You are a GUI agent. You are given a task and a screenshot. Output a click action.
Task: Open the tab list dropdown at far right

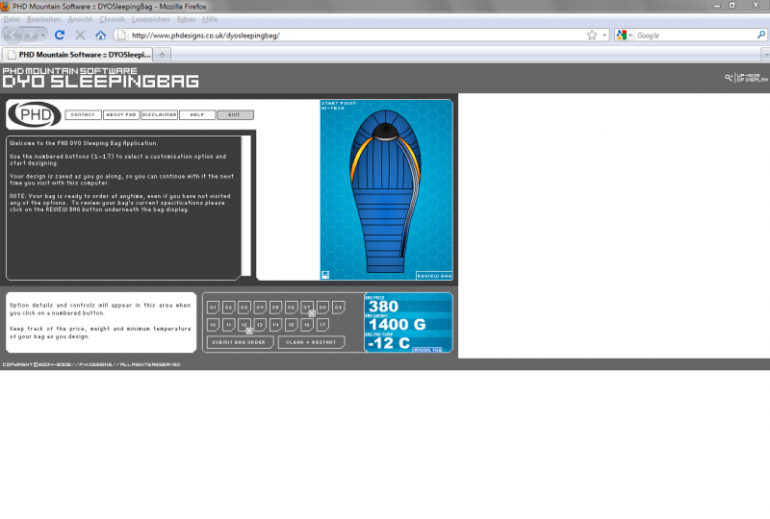coord(765,55)
